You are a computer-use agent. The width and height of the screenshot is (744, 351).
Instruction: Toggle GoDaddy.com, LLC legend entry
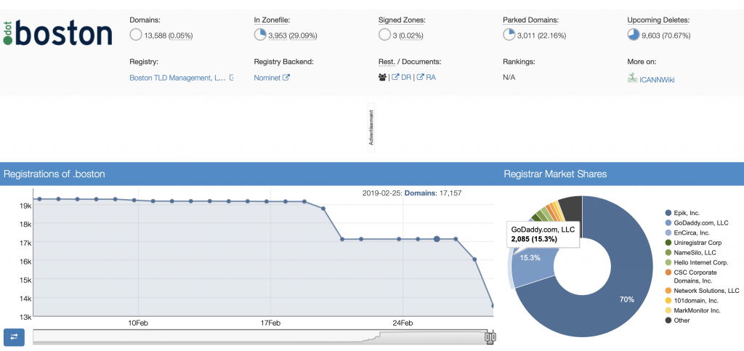coord(696,223)
